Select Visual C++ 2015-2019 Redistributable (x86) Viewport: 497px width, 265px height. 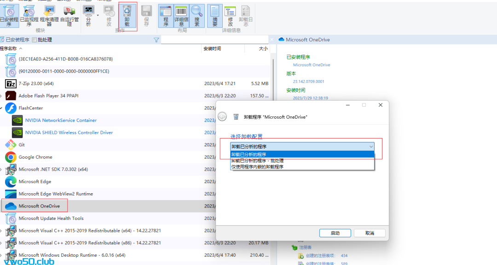point(90,243)
